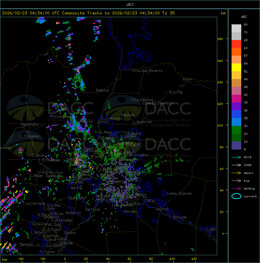260x263 pixels.
Task: Click the 'Carrizal' place label
Action: pyautogui.click(x=93, y=209)
